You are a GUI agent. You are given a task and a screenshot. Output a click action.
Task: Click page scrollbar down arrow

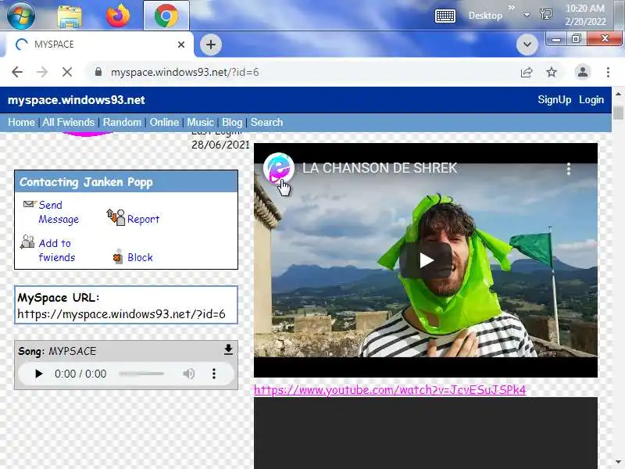coord(618,463)
